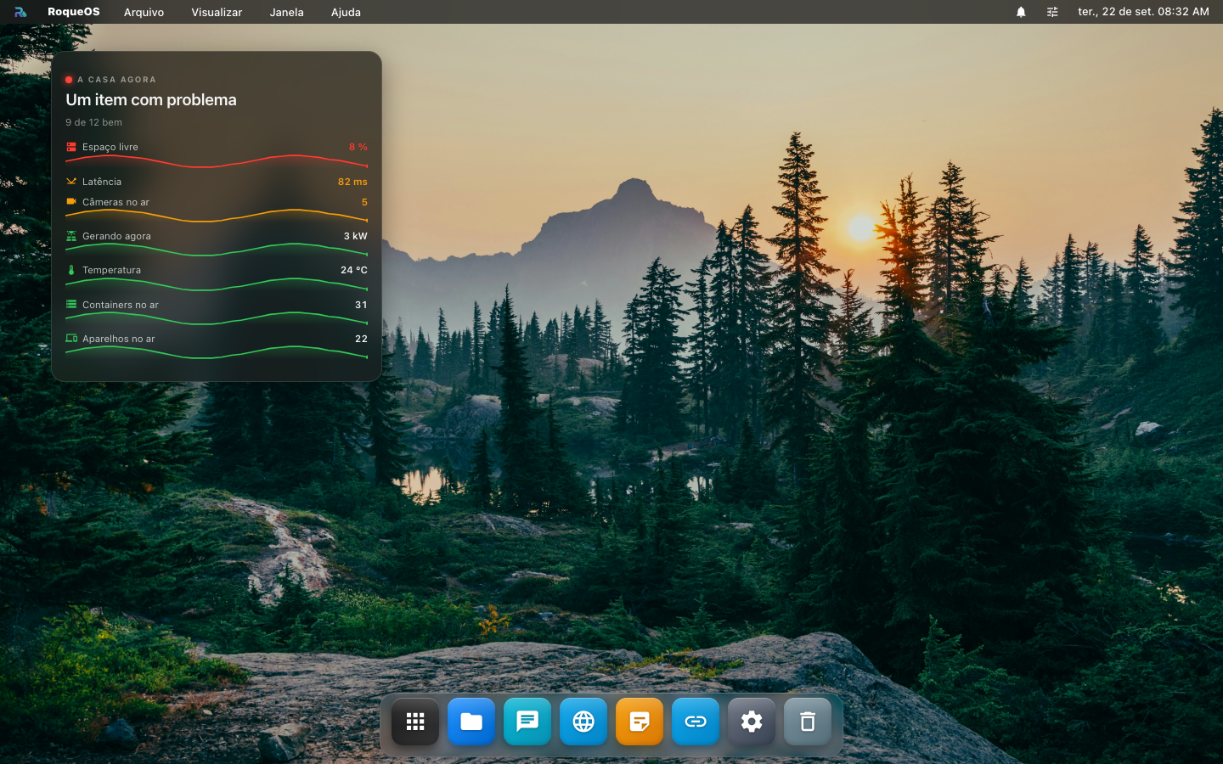The width and height of the screenshot is (1223, 764).
Task: Click the 'Containers no ar' label
Action: tap(121, 305)
